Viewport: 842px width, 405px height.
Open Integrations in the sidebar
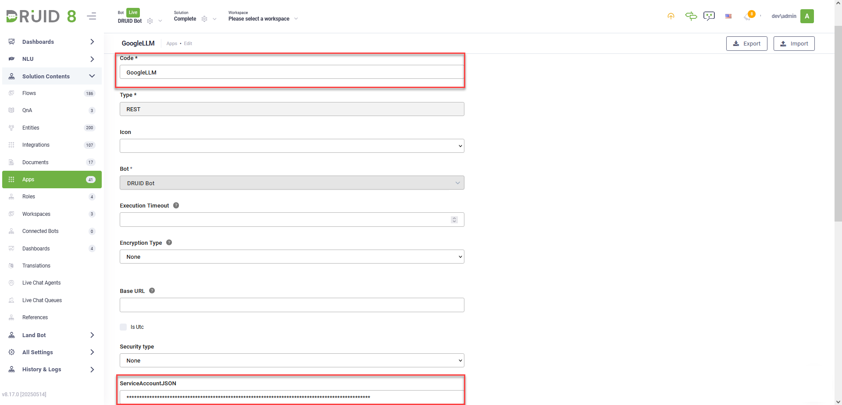click(36, 145)
